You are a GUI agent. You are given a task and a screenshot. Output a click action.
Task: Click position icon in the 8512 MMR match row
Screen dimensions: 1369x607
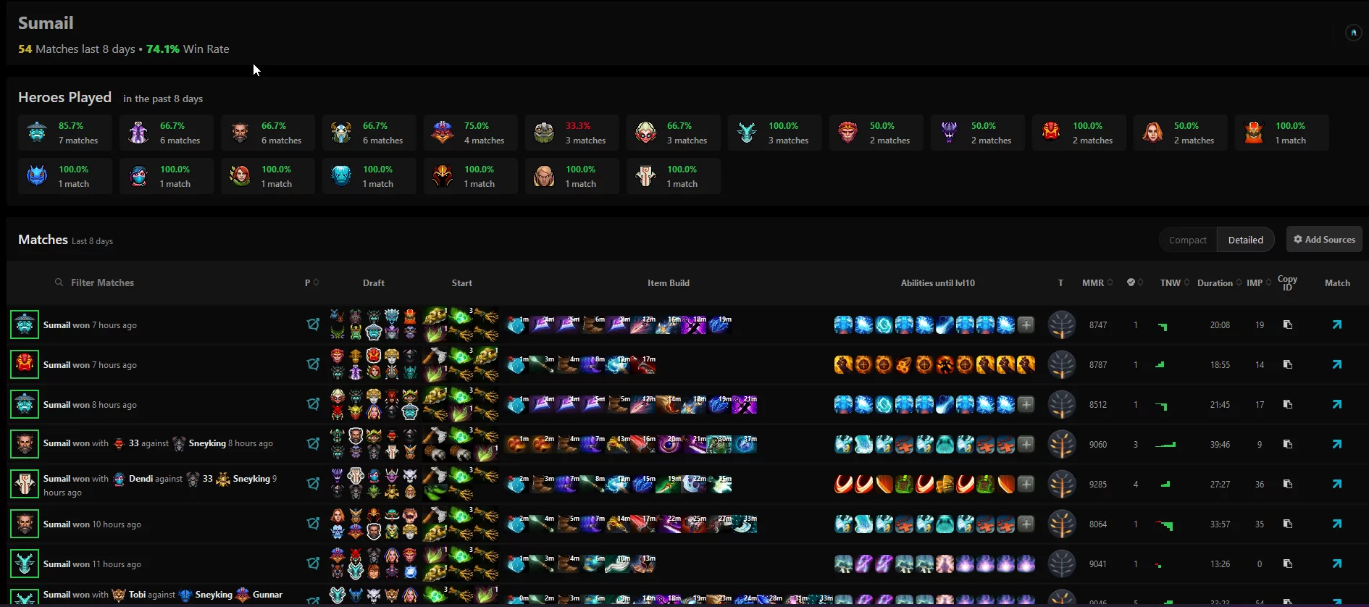point(313,404)
